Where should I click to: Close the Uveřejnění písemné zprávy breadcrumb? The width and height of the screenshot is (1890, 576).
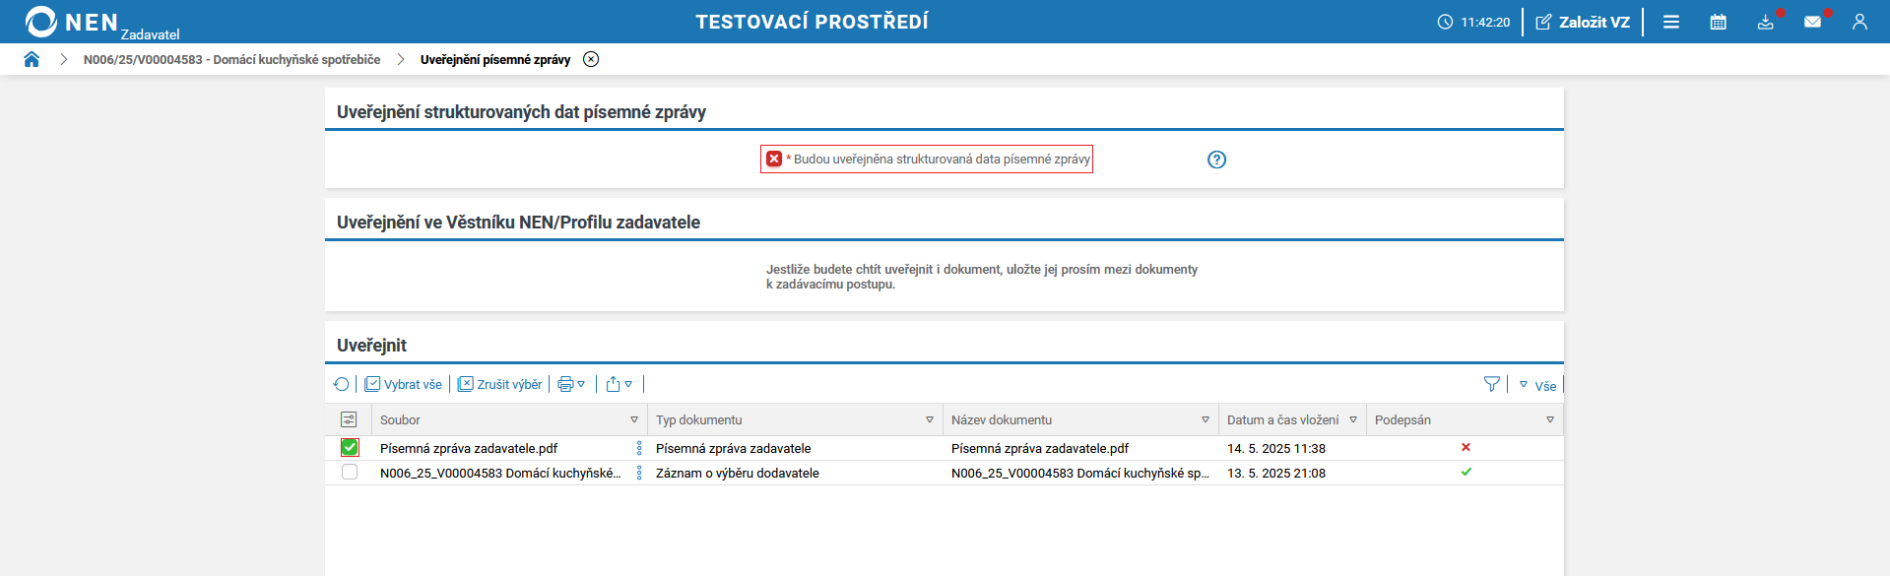coord(591,59)
